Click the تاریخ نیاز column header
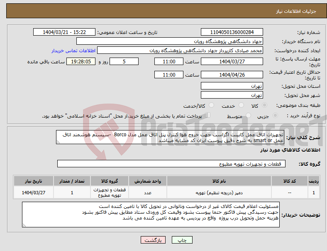 pos(34,181)
